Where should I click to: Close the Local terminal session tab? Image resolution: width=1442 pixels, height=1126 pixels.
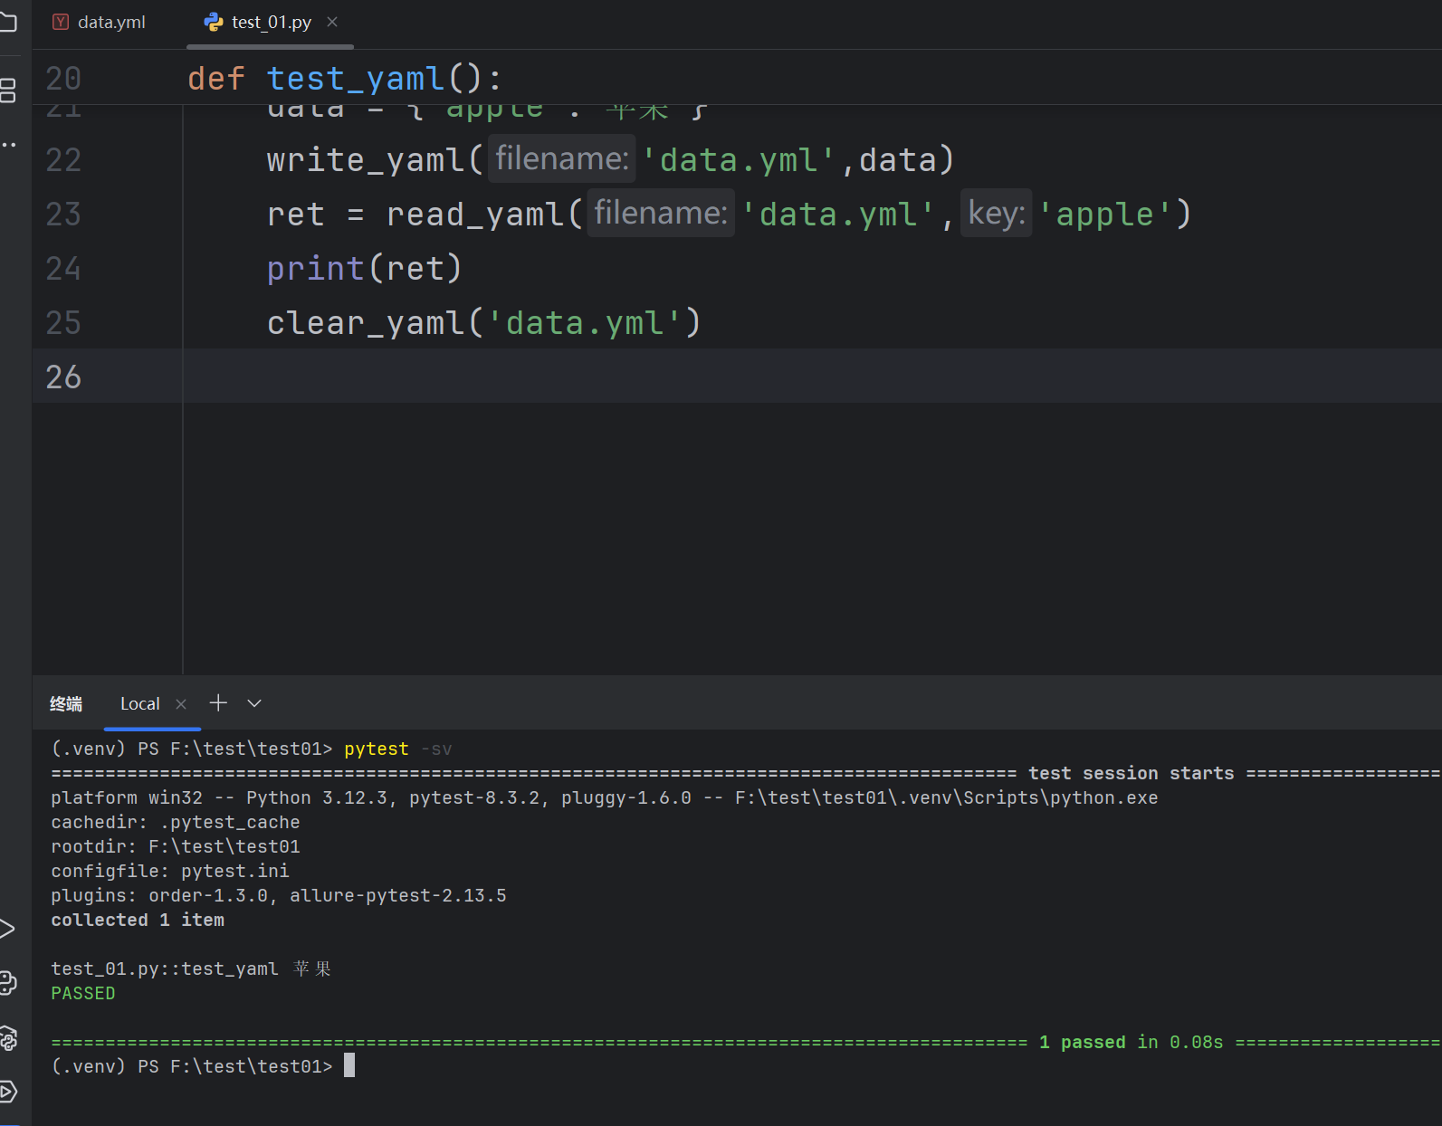(x=181, y=704)
